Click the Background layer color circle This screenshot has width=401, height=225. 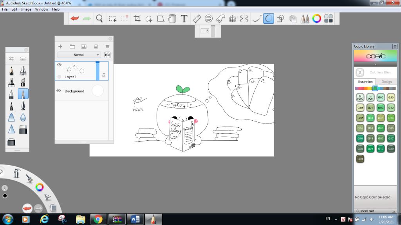click(98, 91)
